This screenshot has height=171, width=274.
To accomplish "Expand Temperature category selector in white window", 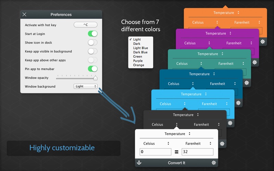I will pyautogui.click(x=177, y=134).
